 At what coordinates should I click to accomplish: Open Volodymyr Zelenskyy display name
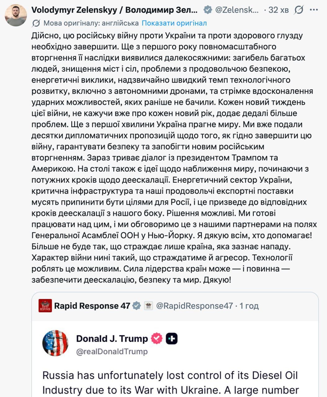tap(114, 10)
